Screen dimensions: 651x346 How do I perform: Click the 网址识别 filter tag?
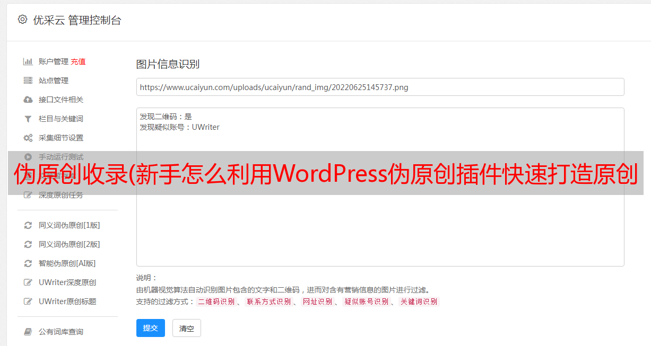tap(317, 301)
